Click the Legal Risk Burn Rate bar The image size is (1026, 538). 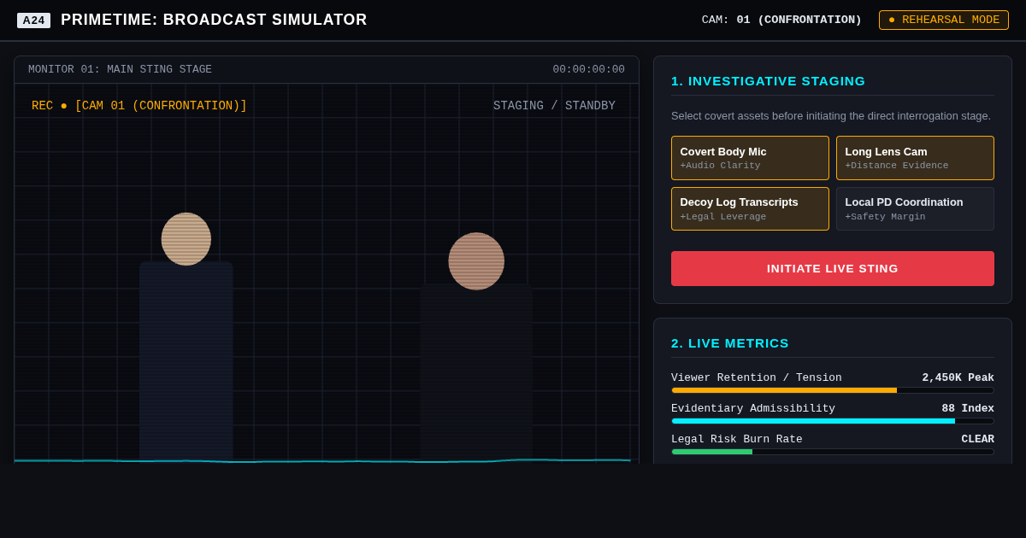tap(833, 452)
